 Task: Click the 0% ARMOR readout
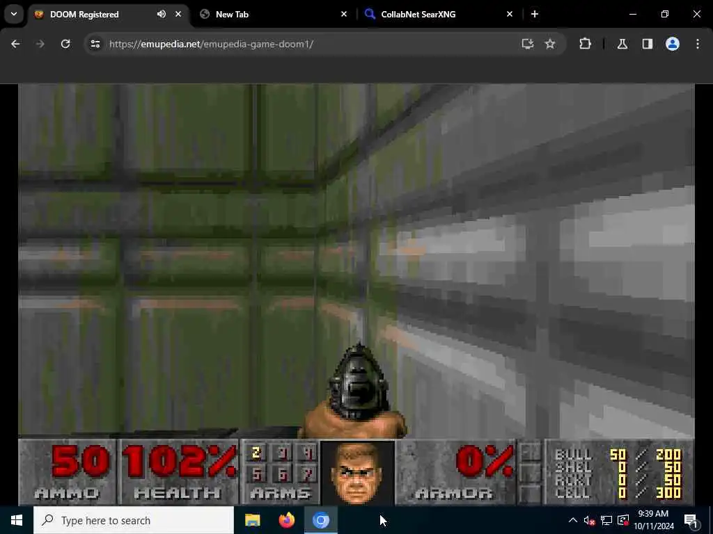point(485,462)
